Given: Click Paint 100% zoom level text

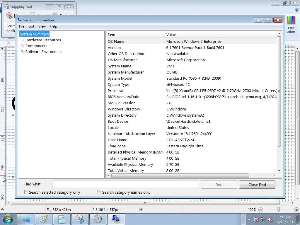Looking at the screenshot, I should point(252,210).
